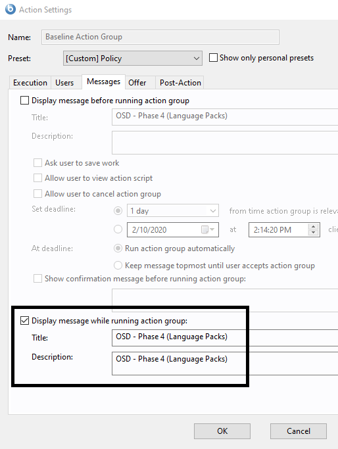
Task: Enable Display message before running action group
Action: (24, 101)
